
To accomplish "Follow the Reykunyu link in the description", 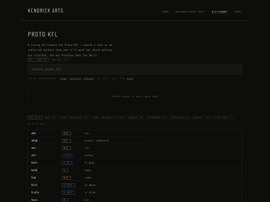I will tap(67, 55).
